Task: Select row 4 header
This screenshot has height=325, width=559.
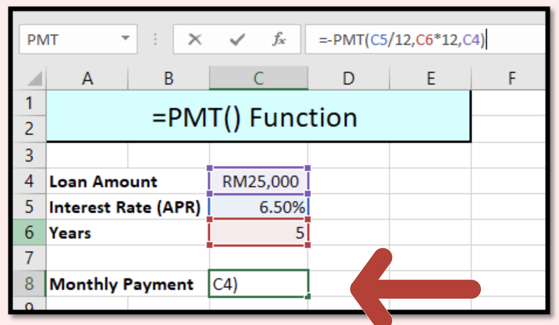Action: click(x=29, y=181)
